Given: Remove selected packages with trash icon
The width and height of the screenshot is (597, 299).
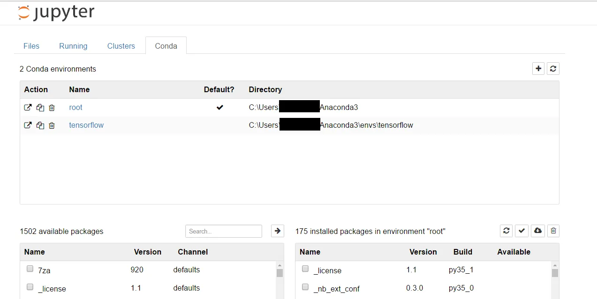Looking at the screenshot, I should point(553,231).
